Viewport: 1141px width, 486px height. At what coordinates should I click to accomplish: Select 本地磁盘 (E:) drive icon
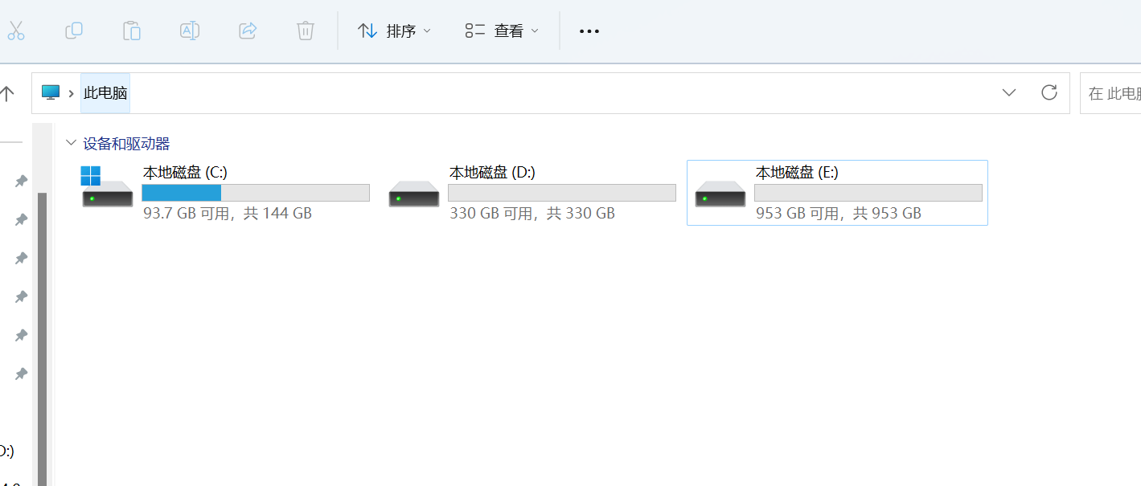point(720,194)
